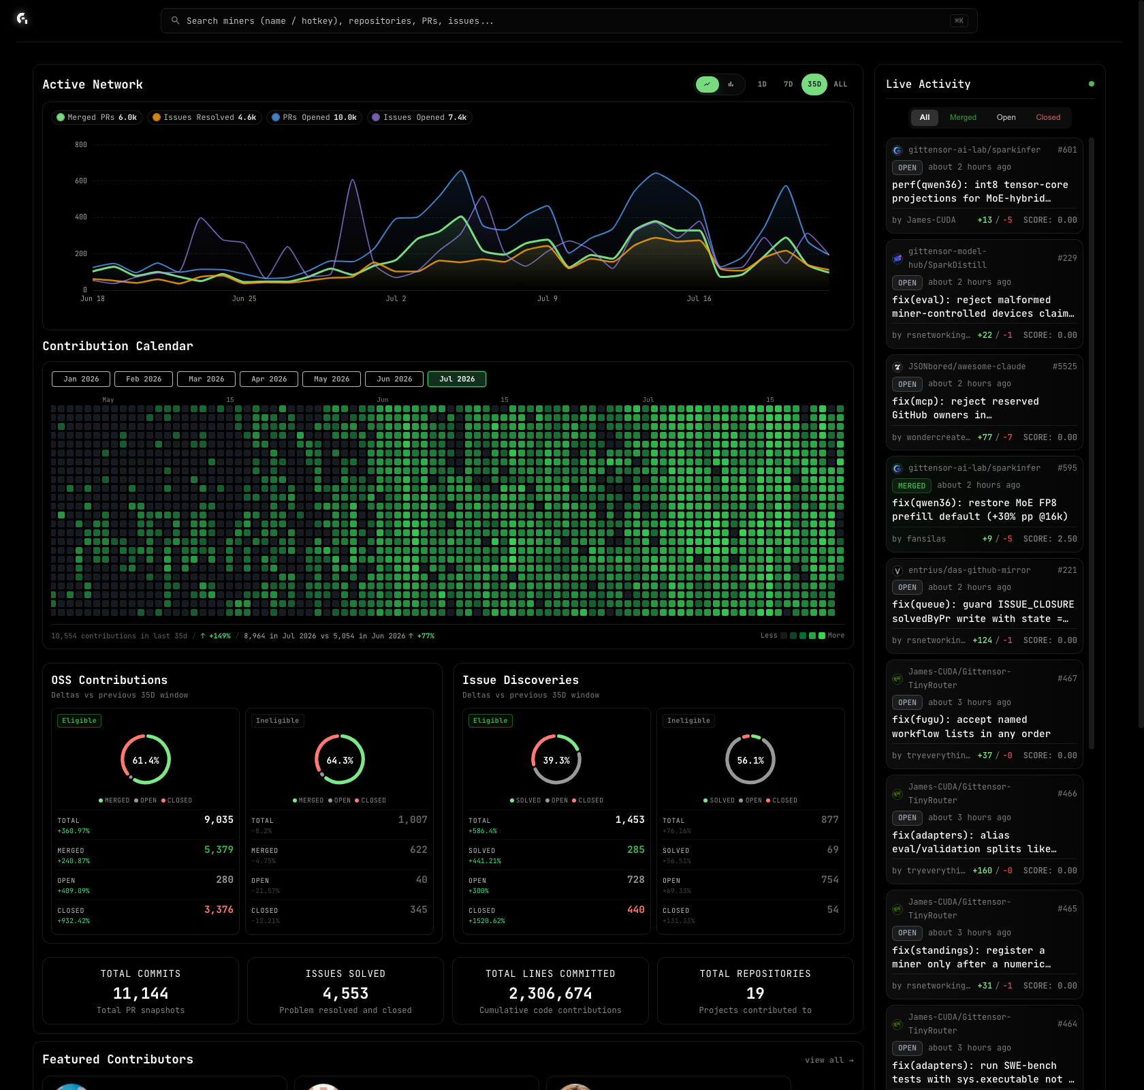Click the Issues Solved 4,553 card
This screenshot has height=1090, width=1144.
pyautogui.click(x=345, y=991)
